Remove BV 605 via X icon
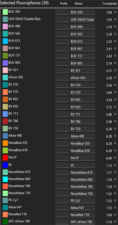The height and width of the screenshot is (225, 118). pyautogui.click(x=115, y=99)
